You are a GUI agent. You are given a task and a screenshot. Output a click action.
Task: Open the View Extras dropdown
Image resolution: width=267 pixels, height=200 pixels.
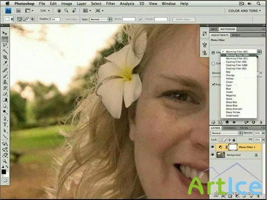coord(29,11)
